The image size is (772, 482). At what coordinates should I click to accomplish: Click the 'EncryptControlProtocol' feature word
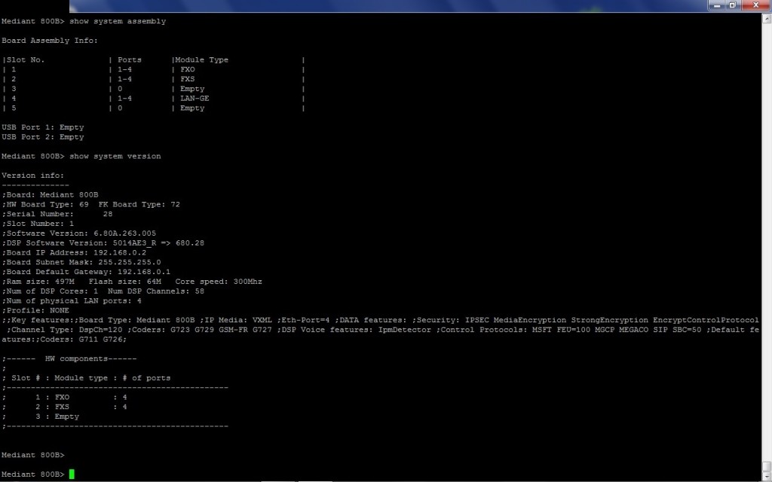coord(706,320)
